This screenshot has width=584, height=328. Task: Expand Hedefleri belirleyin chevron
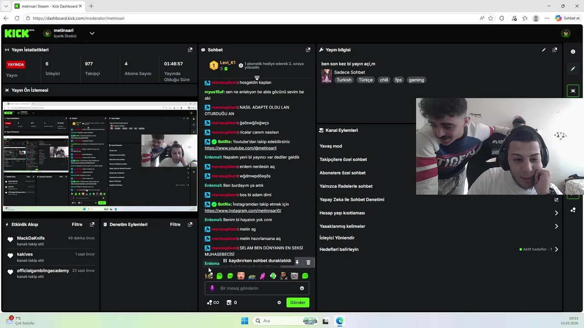(556, 249)
